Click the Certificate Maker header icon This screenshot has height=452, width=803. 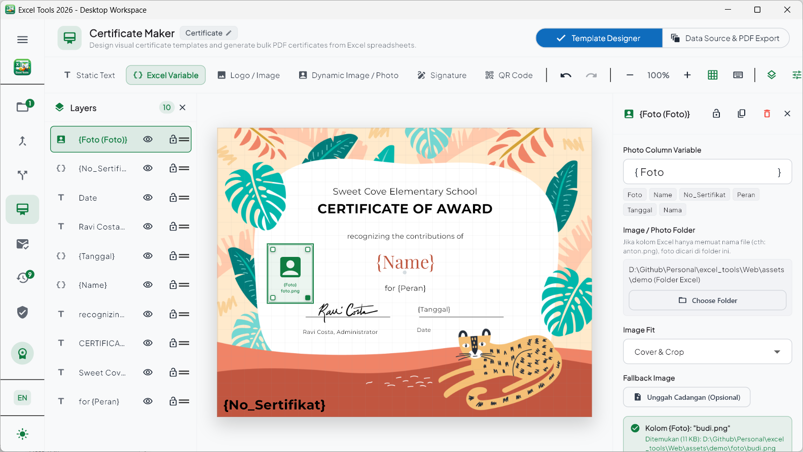pos(69,38)
